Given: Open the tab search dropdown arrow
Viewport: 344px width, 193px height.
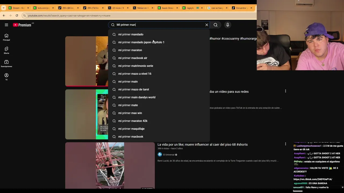Looking at the screenshot, I should pyautogui.click(x=3, y=8).
